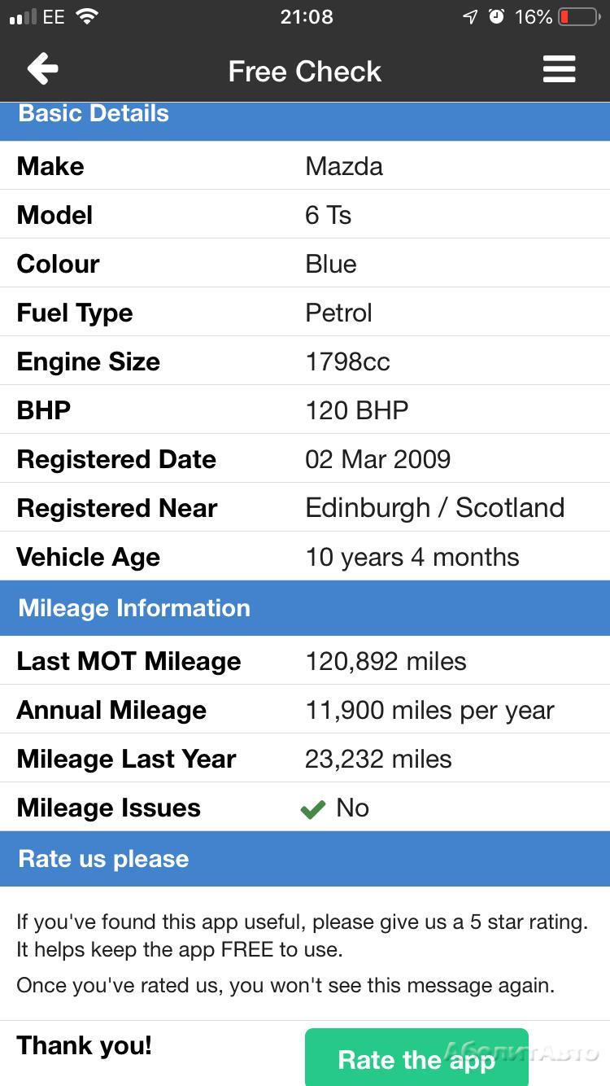Tap the green checkmark beside Mileage Issues

(312, 809)
